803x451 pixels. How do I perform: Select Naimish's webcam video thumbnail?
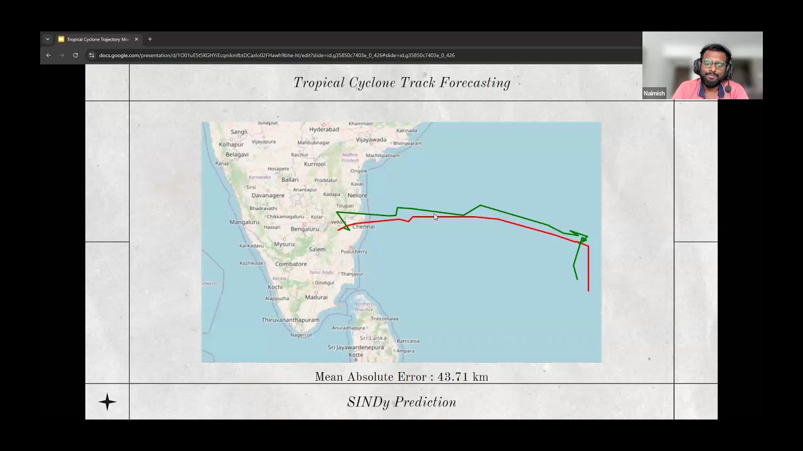[x=703, y=65]
